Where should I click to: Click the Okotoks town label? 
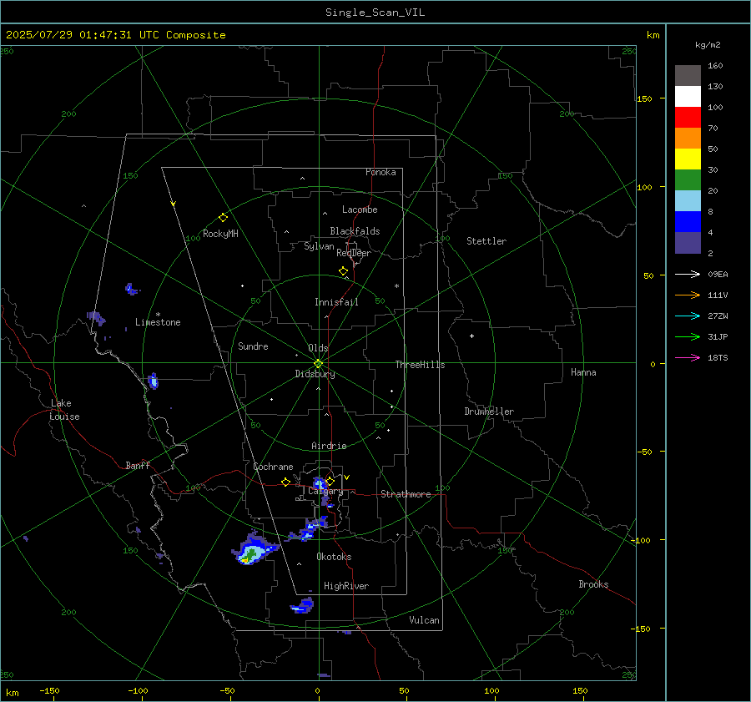pos(334,557)
